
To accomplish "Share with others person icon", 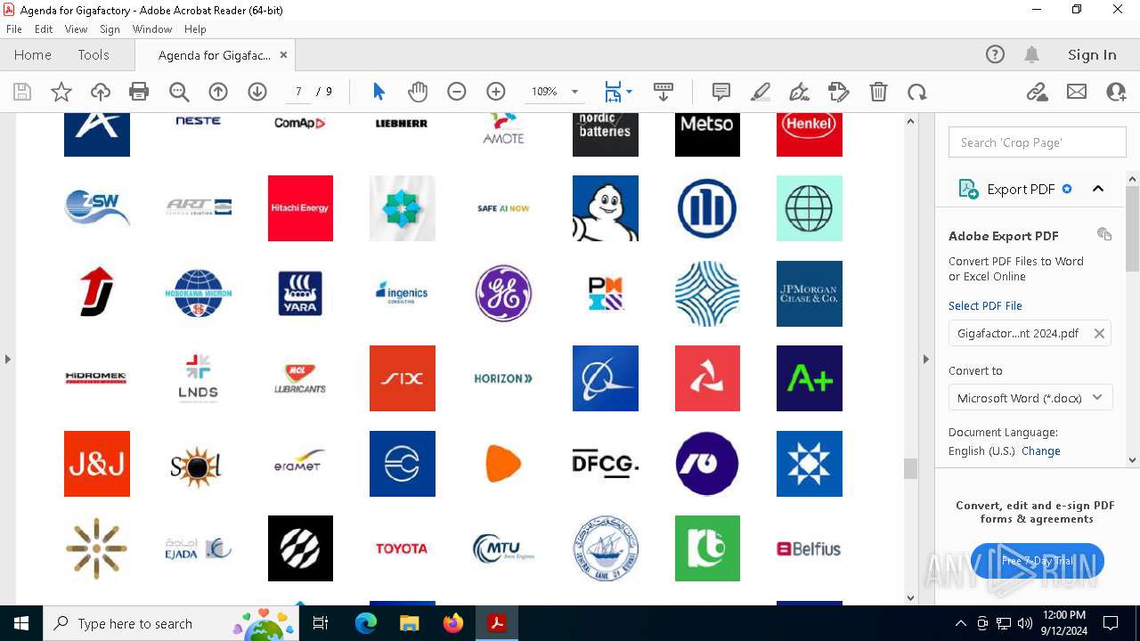I will pyautogui.click(x=1116, y=92).
